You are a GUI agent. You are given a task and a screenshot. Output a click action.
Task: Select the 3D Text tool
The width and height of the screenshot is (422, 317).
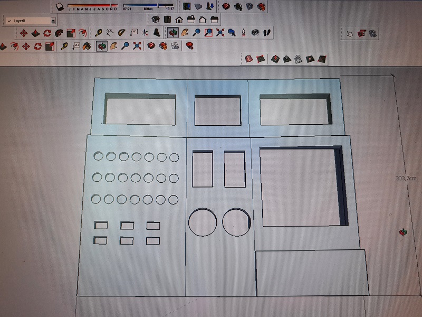(157, 33)
